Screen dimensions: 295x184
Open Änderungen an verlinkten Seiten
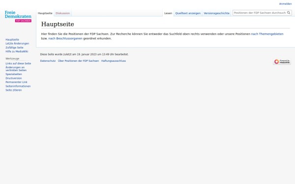pos(16,69)
